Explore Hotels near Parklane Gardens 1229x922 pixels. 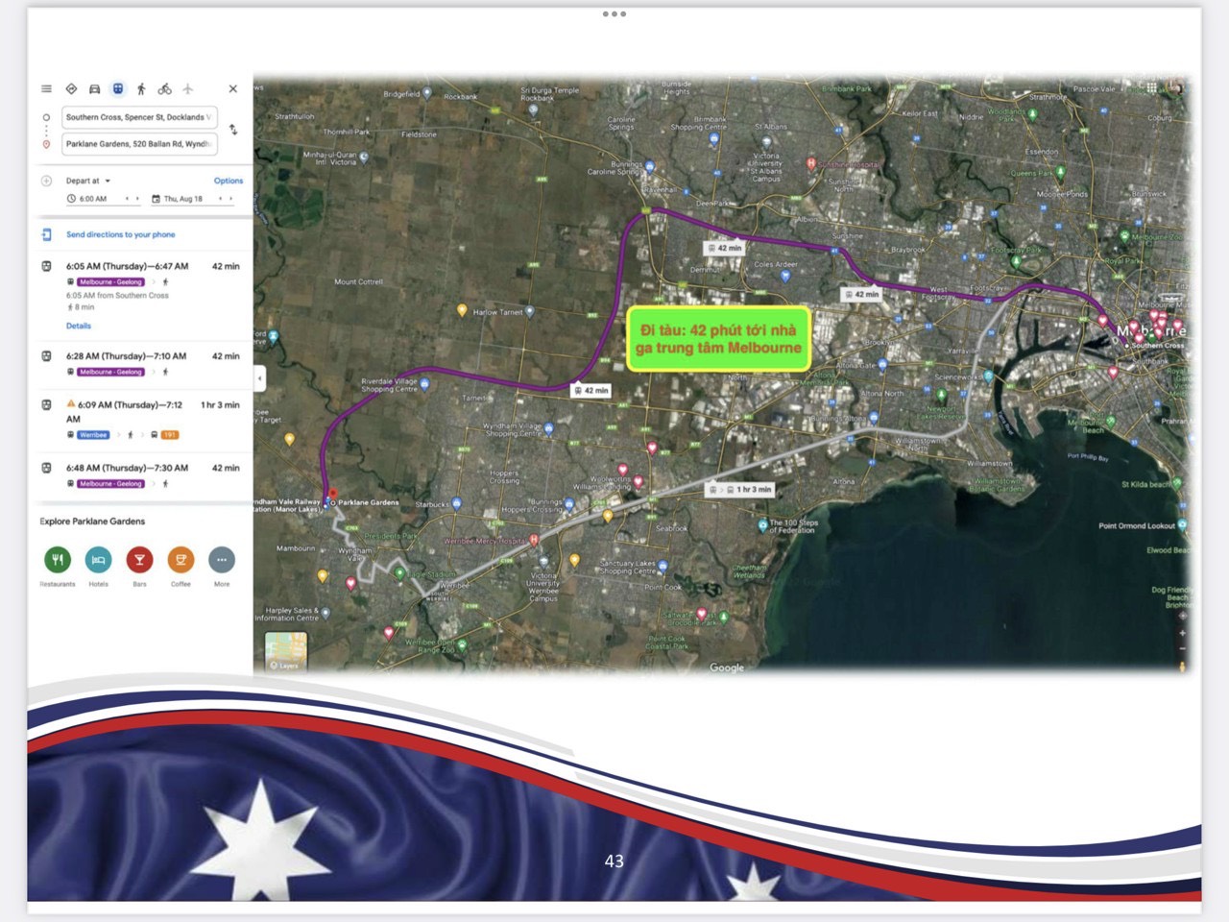tap(98, 566)
